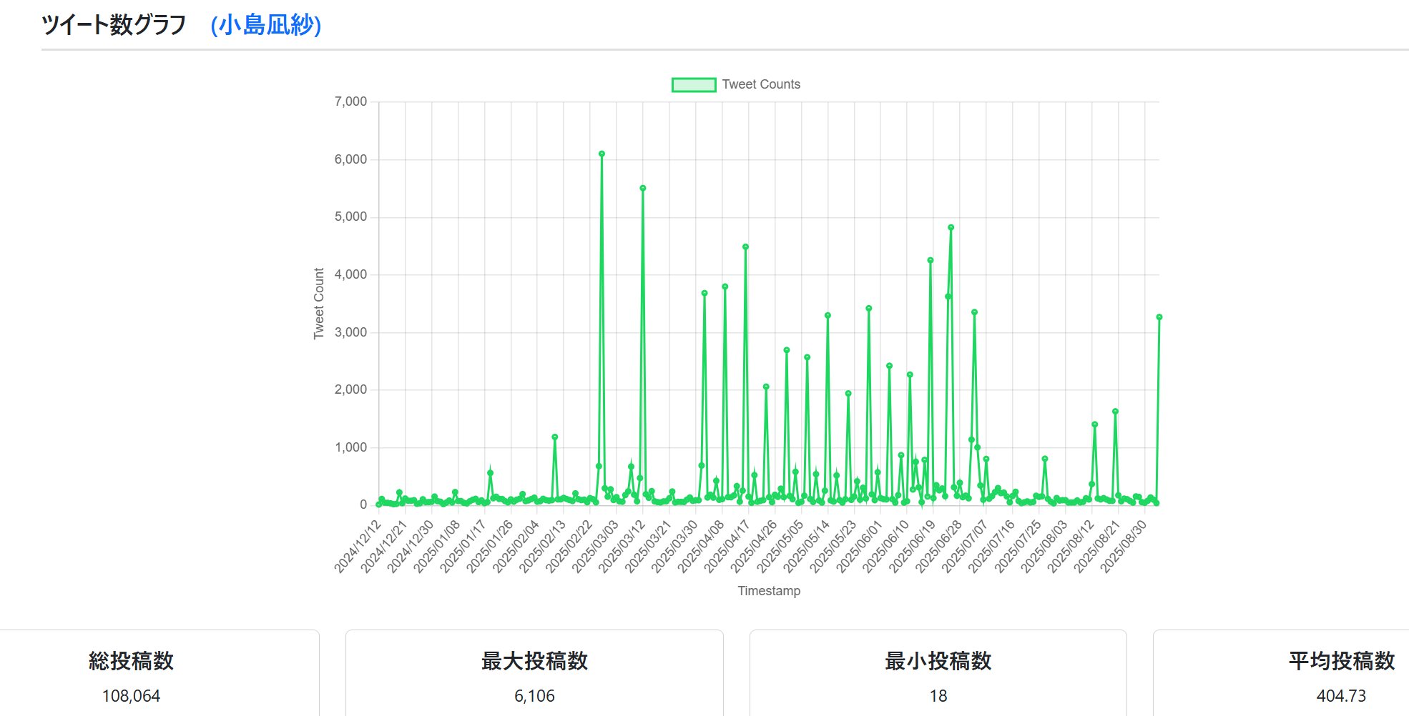Click the 2025/03/12 date label
Viewport: 1409px width, 716px height.
tap(622, 547)
